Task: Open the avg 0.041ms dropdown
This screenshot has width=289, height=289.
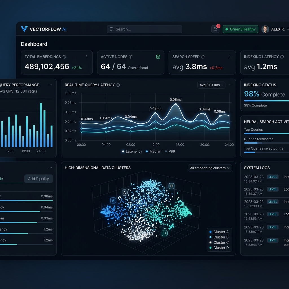Action: tap(211, 85)
